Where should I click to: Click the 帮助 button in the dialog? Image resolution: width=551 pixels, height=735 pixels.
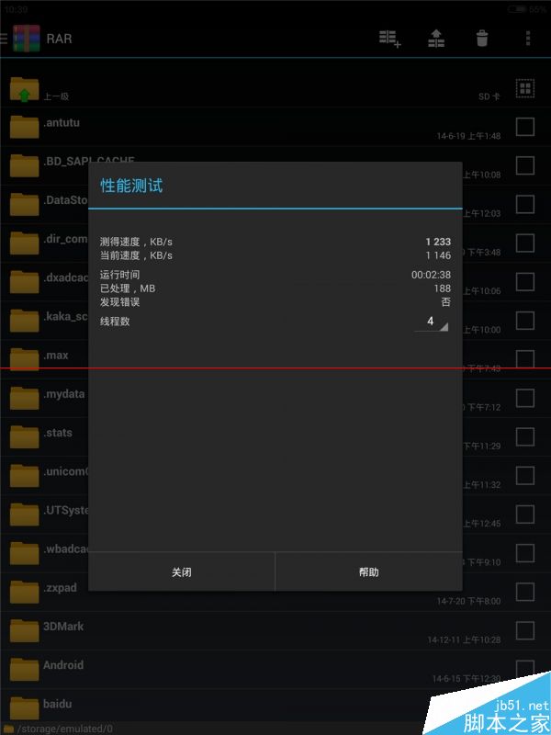click(x=369, y=571)
